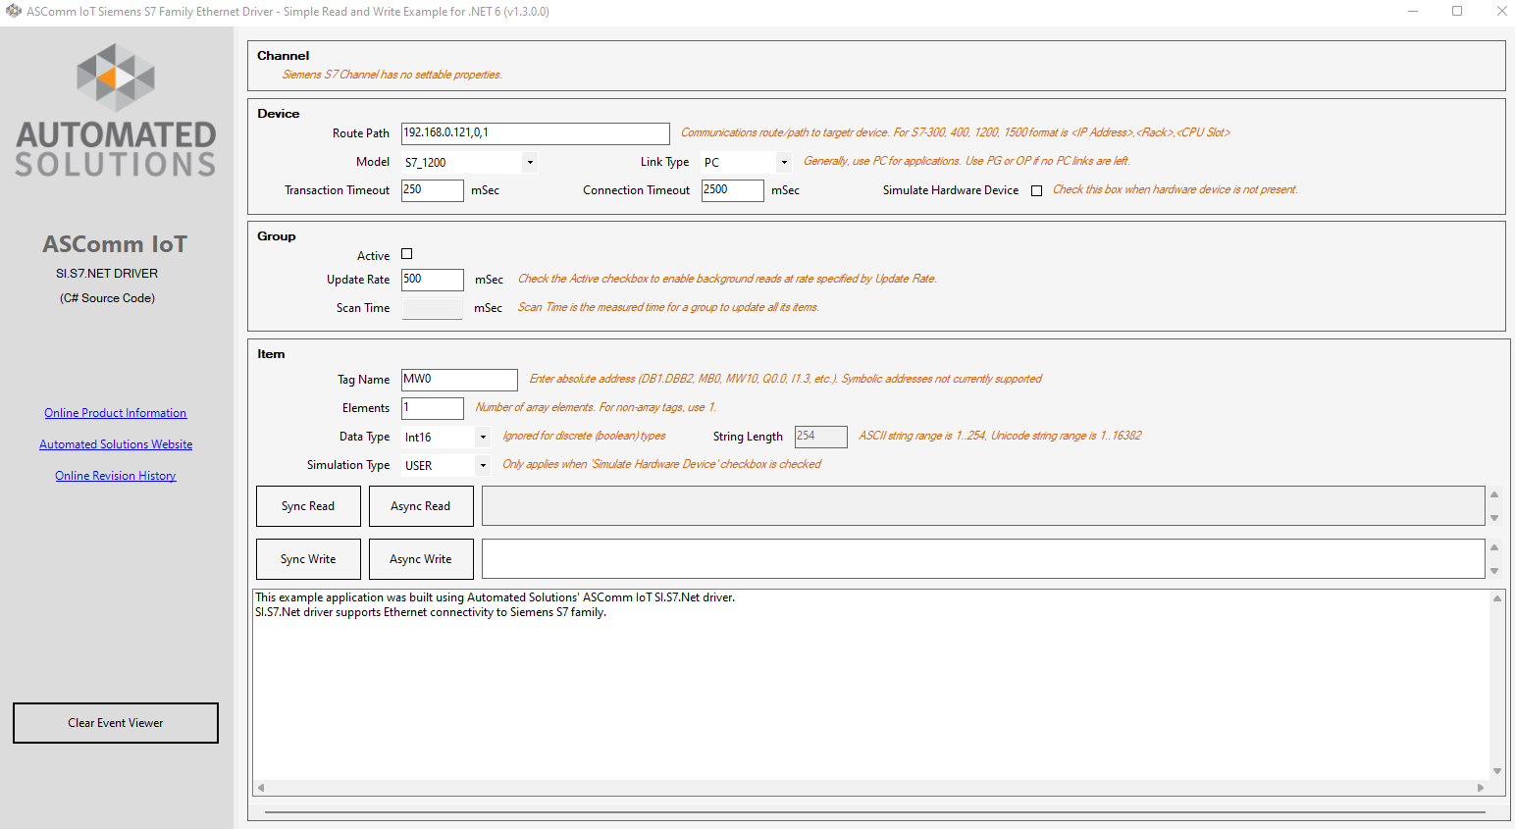Click the Item section heading
Viewport: 1515px width, 829px height.
271,354
